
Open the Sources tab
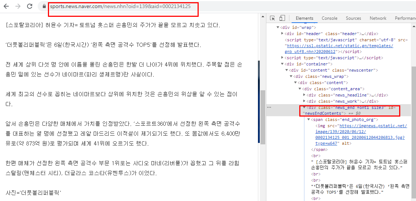353,18
